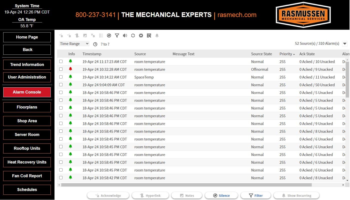Go to Rooftop Units page

pyautogui.click(x=27, y=148)
